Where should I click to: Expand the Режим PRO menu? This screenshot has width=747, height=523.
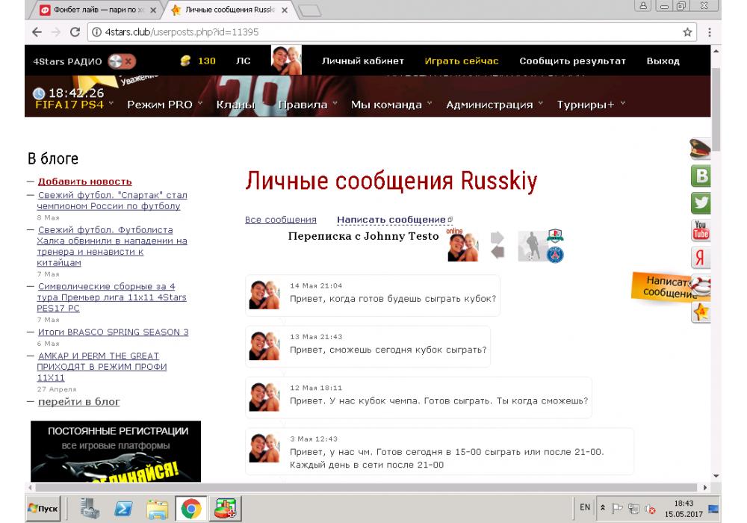pos(164,105)
